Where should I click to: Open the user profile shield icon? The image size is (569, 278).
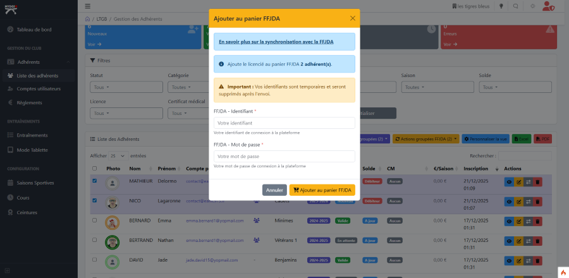[x=549, y=7]
